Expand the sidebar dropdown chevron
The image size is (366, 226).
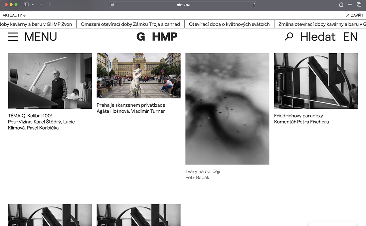(33, 5)
